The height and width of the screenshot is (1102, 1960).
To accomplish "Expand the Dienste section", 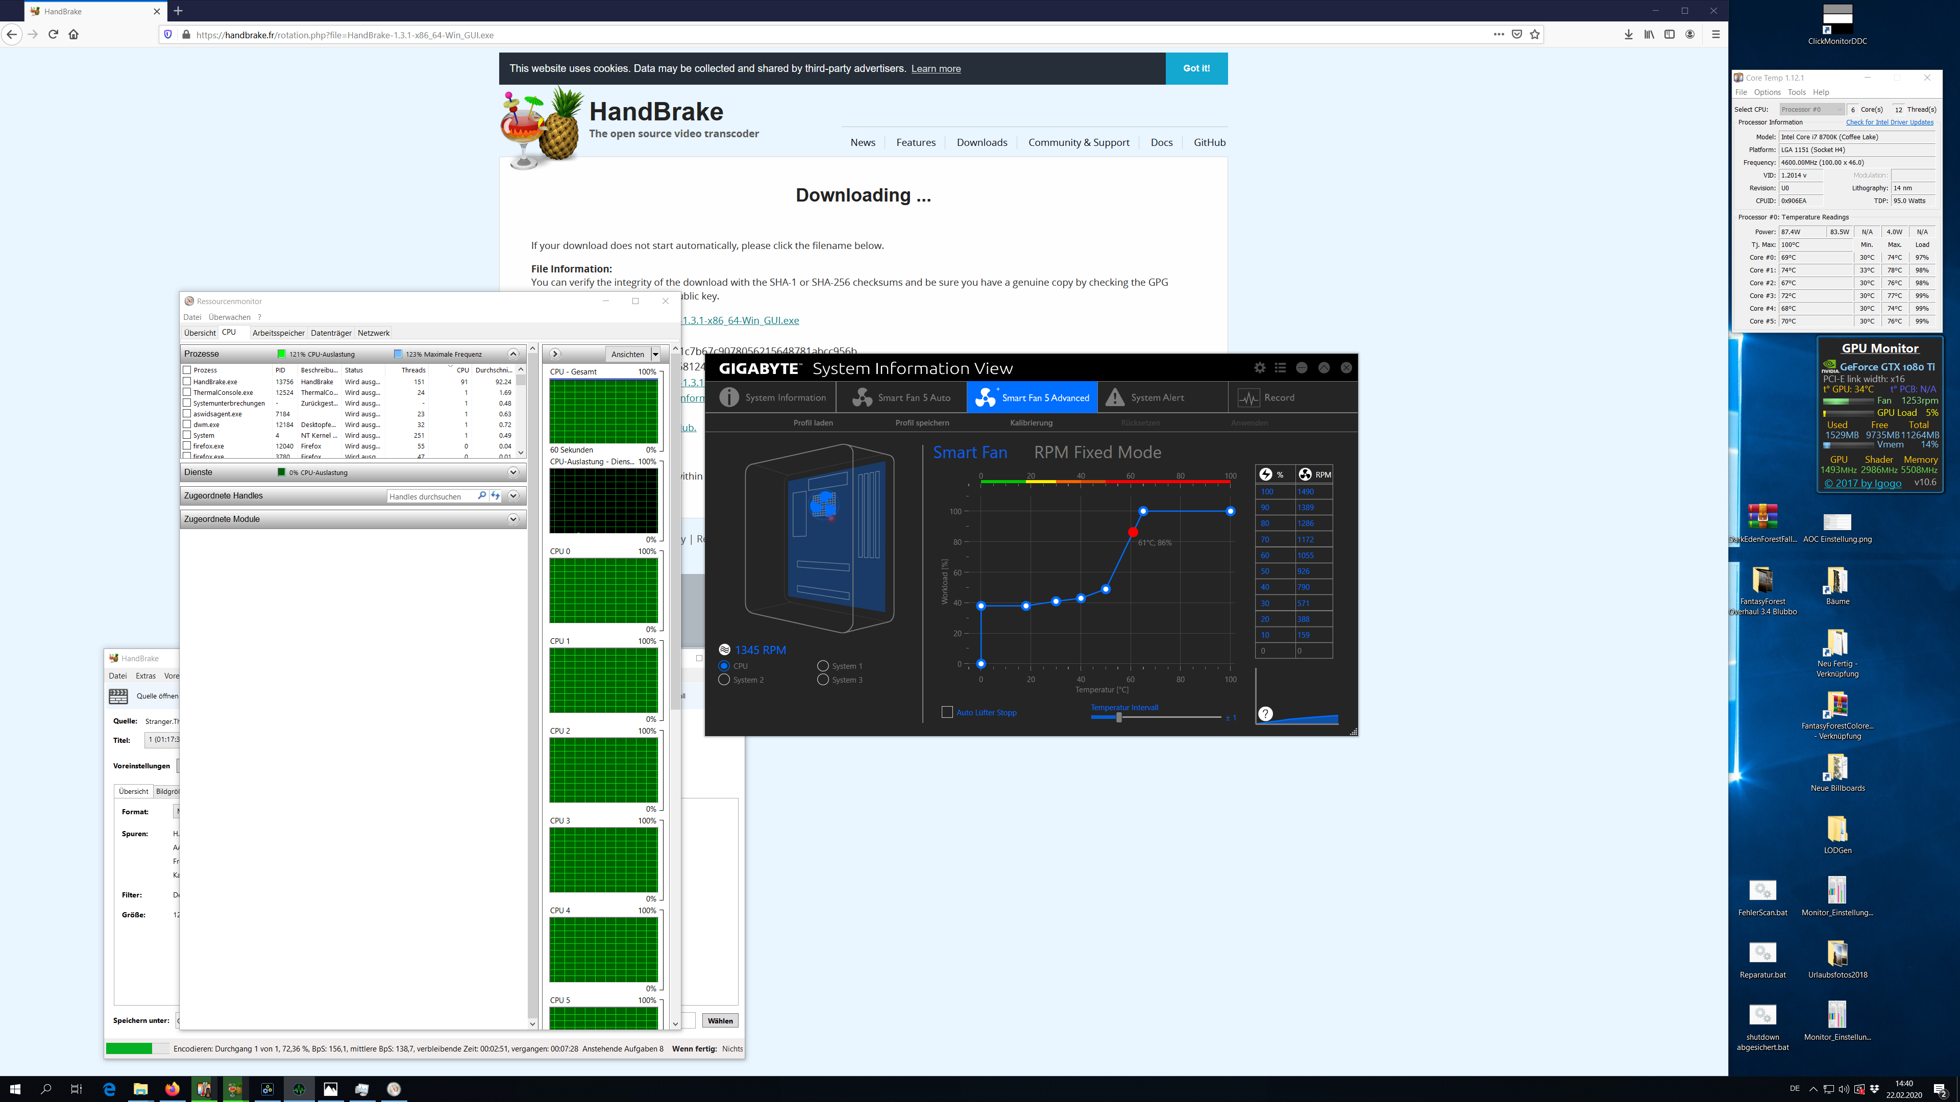I will click(x=513, y=472).
